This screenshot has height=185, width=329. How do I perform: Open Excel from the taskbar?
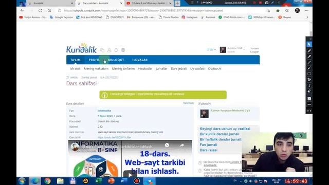tap(98, 181)
